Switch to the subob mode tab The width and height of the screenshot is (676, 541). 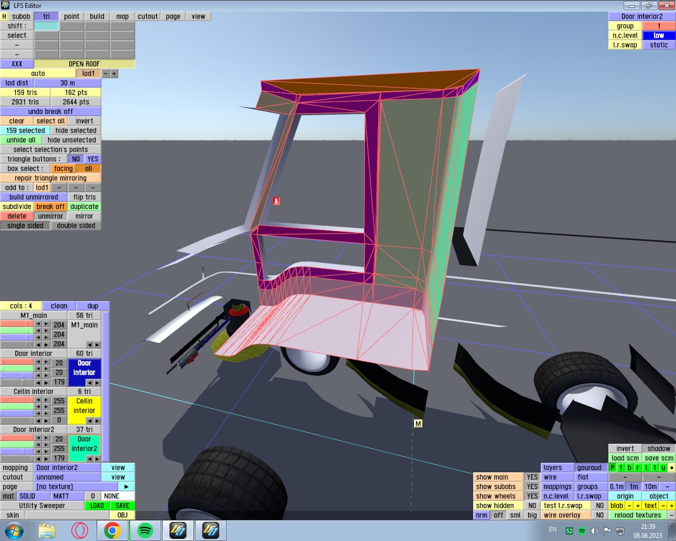(x=21, y=16)
